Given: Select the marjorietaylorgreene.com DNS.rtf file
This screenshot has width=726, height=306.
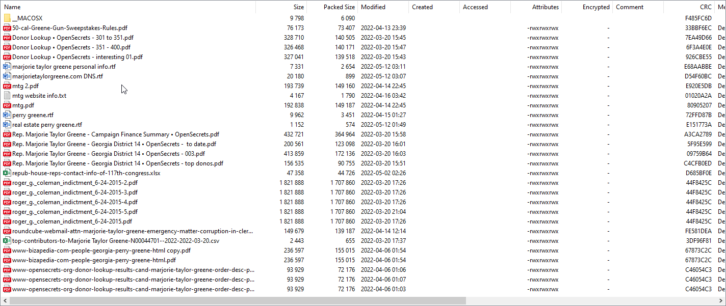Looking at the screenshot, I should tap(57, 76).
